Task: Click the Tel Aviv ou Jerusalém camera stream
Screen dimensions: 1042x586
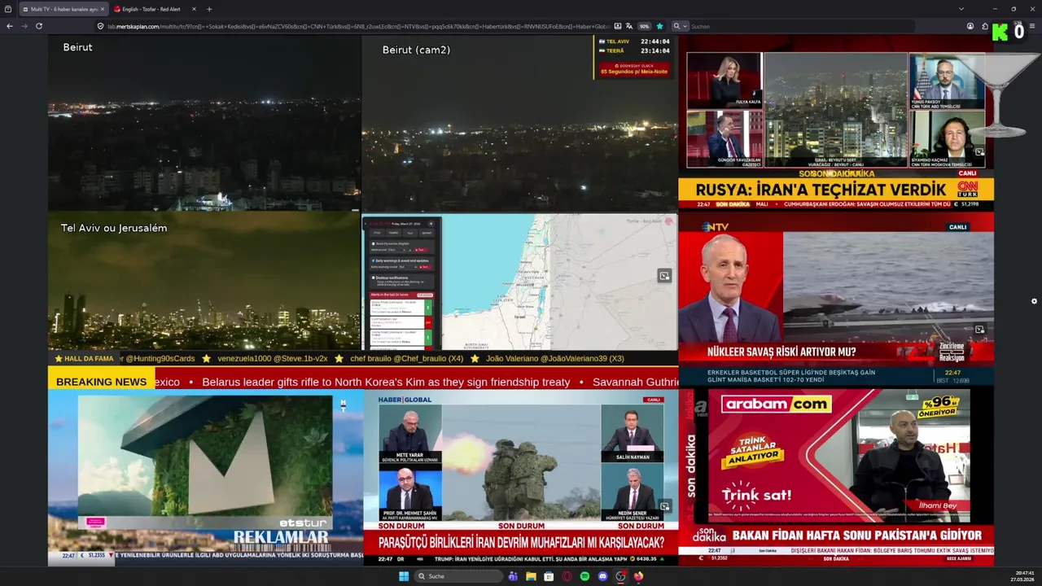Action: tap(204, 282)
